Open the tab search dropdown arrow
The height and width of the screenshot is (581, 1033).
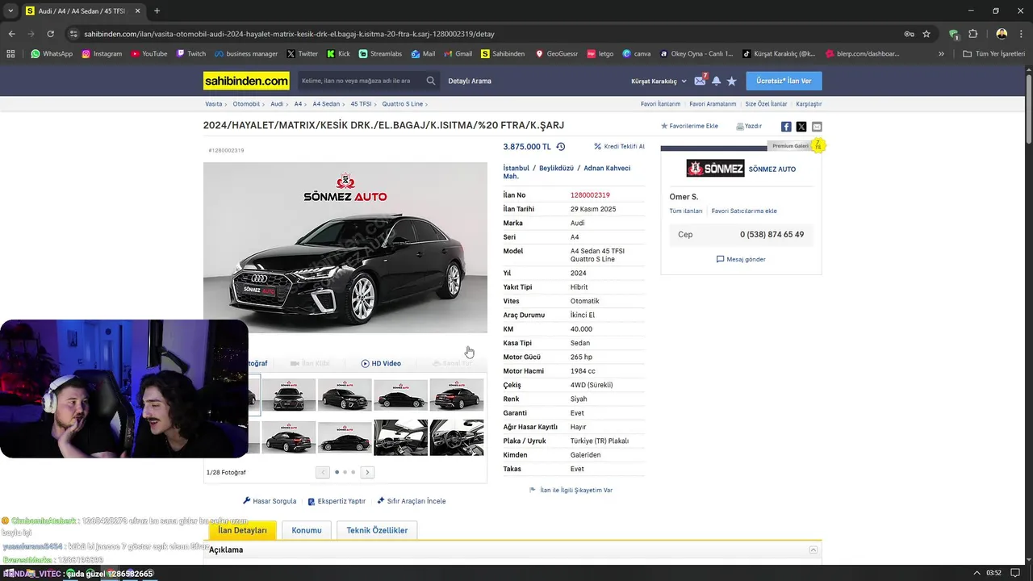pyautogui.click(x=10, y=11)
